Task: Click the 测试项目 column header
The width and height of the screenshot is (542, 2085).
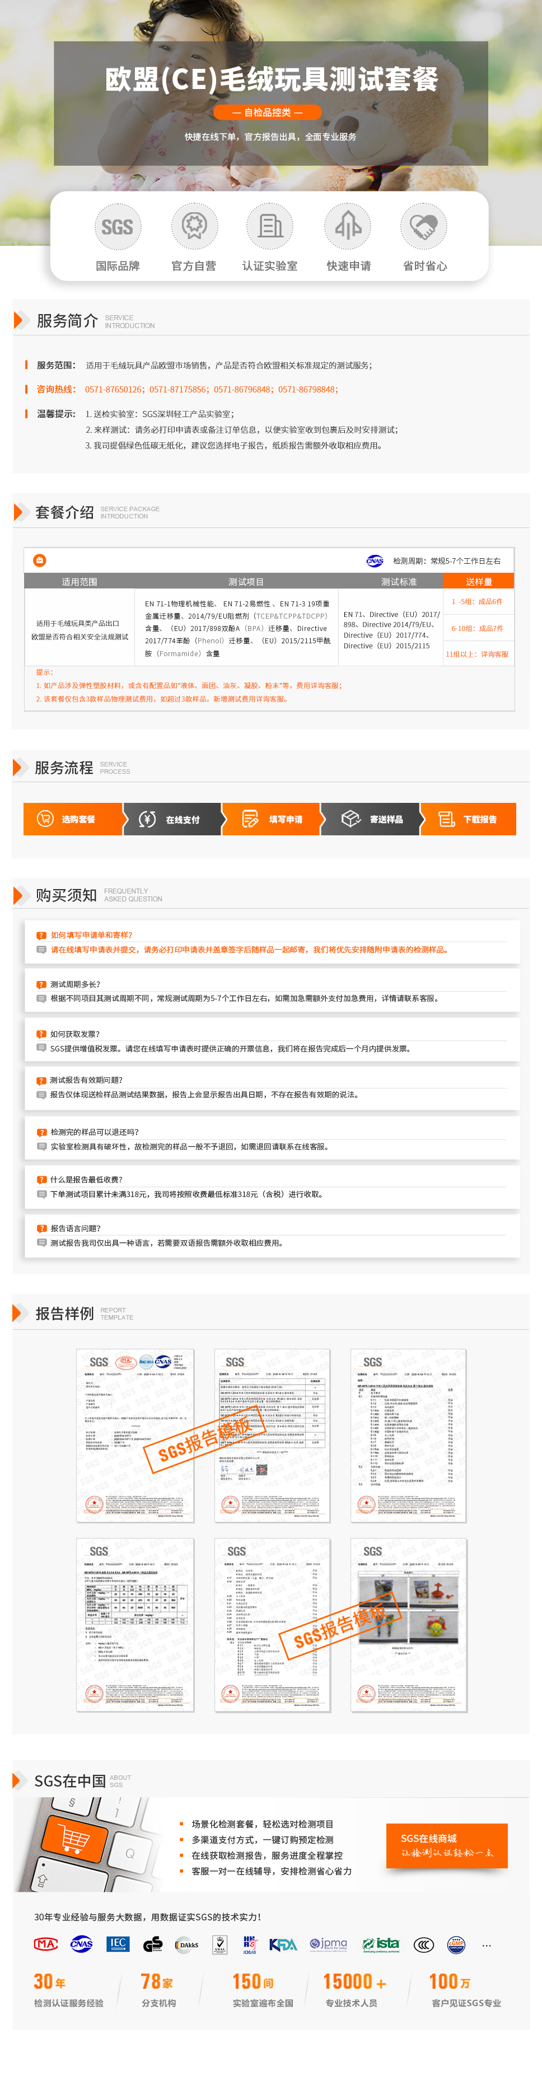Action: [246, 581]
